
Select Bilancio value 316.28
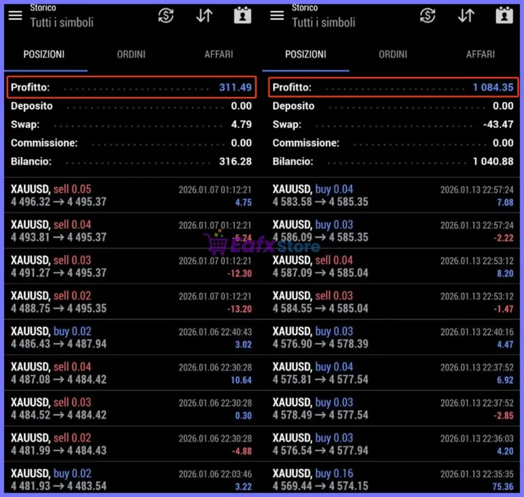click(235, 161)
